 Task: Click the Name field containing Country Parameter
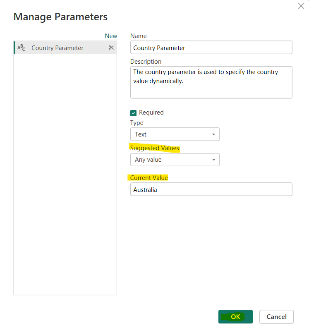tap(211, 48)
